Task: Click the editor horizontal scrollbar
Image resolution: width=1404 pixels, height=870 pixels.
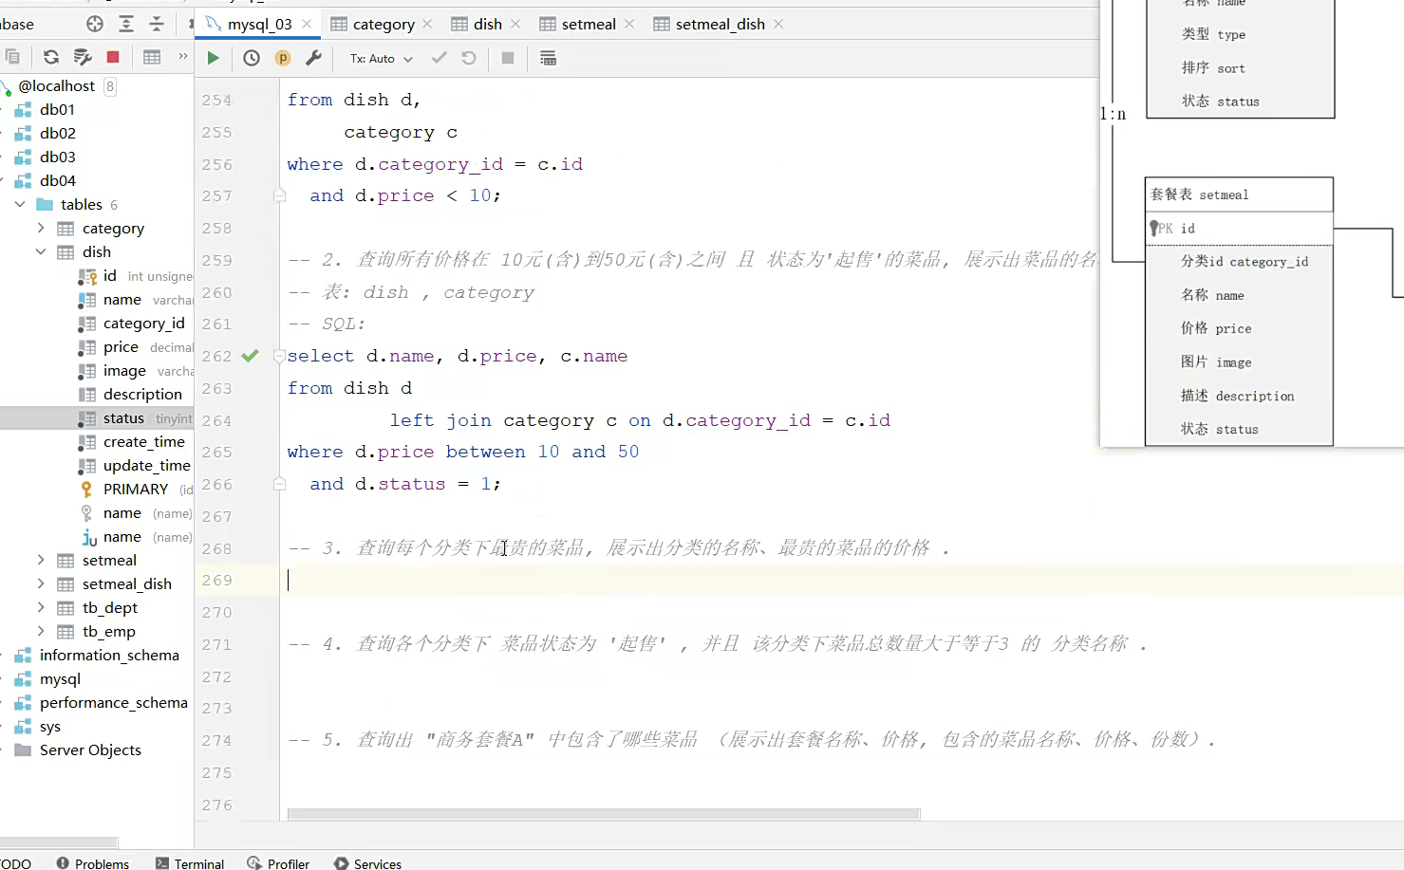Action: coord(604,814)
